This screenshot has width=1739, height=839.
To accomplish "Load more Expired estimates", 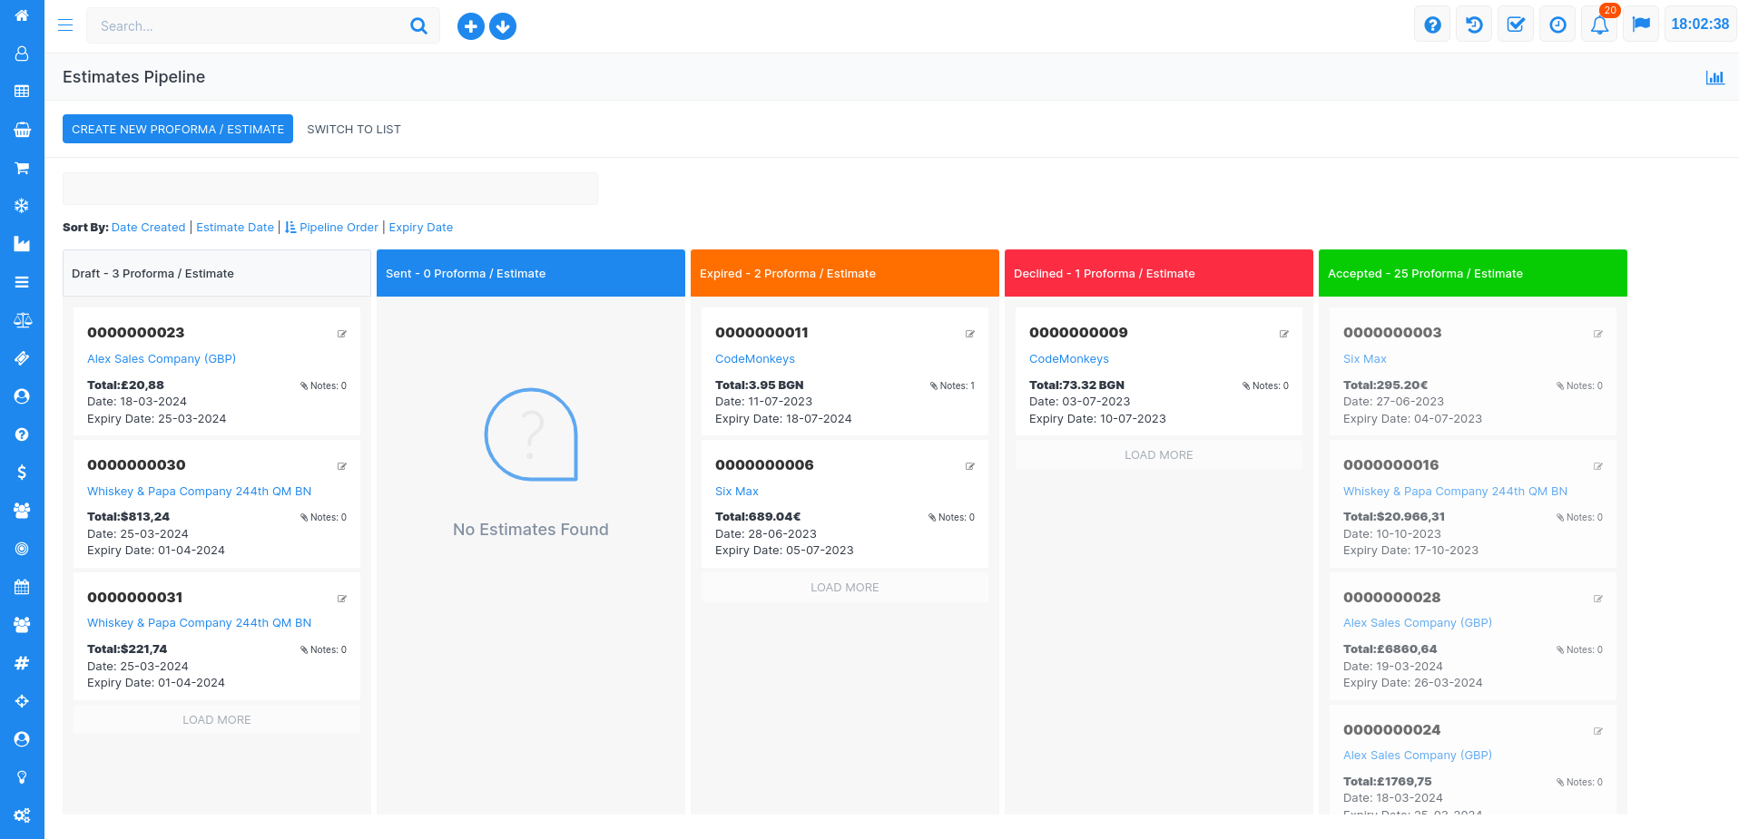I will click(844, 587).
